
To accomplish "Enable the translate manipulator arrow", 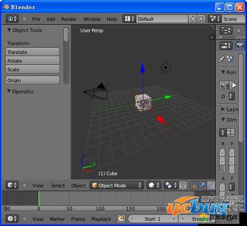I will (x=202, y=185).
